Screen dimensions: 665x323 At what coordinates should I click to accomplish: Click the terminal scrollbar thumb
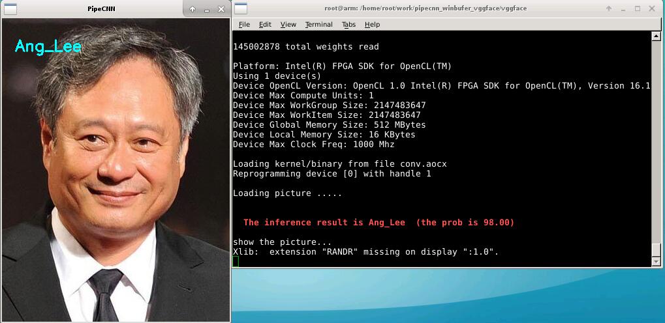656,250
